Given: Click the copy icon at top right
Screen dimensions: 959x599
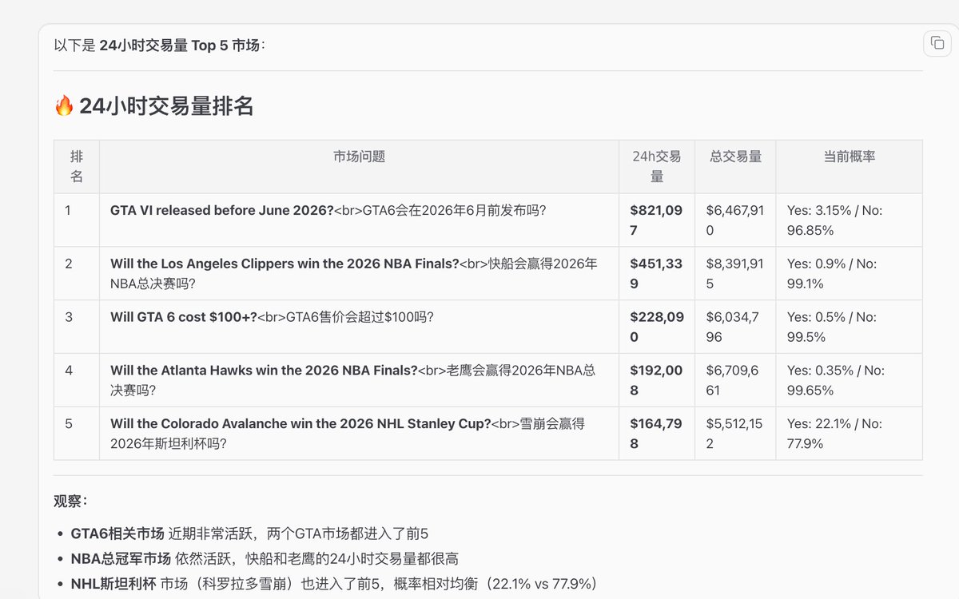Looking at the screenshot, I should click(937, 43).
